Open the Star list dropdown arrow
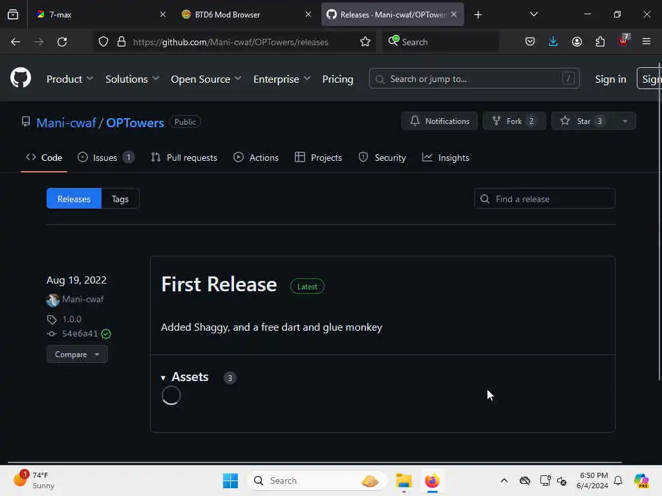 [x=625, y=121]
